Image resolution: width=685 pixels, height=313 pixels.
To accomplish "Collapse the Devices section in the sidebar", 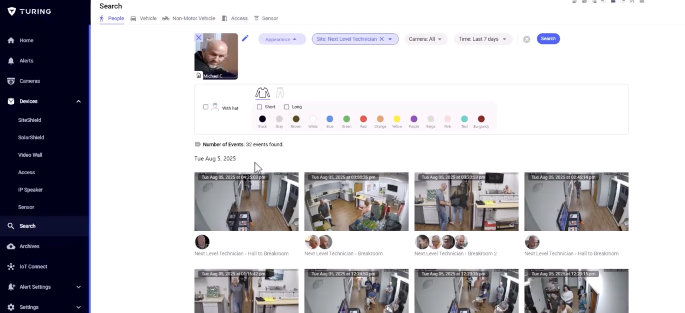I will click(x=78, y=101).
